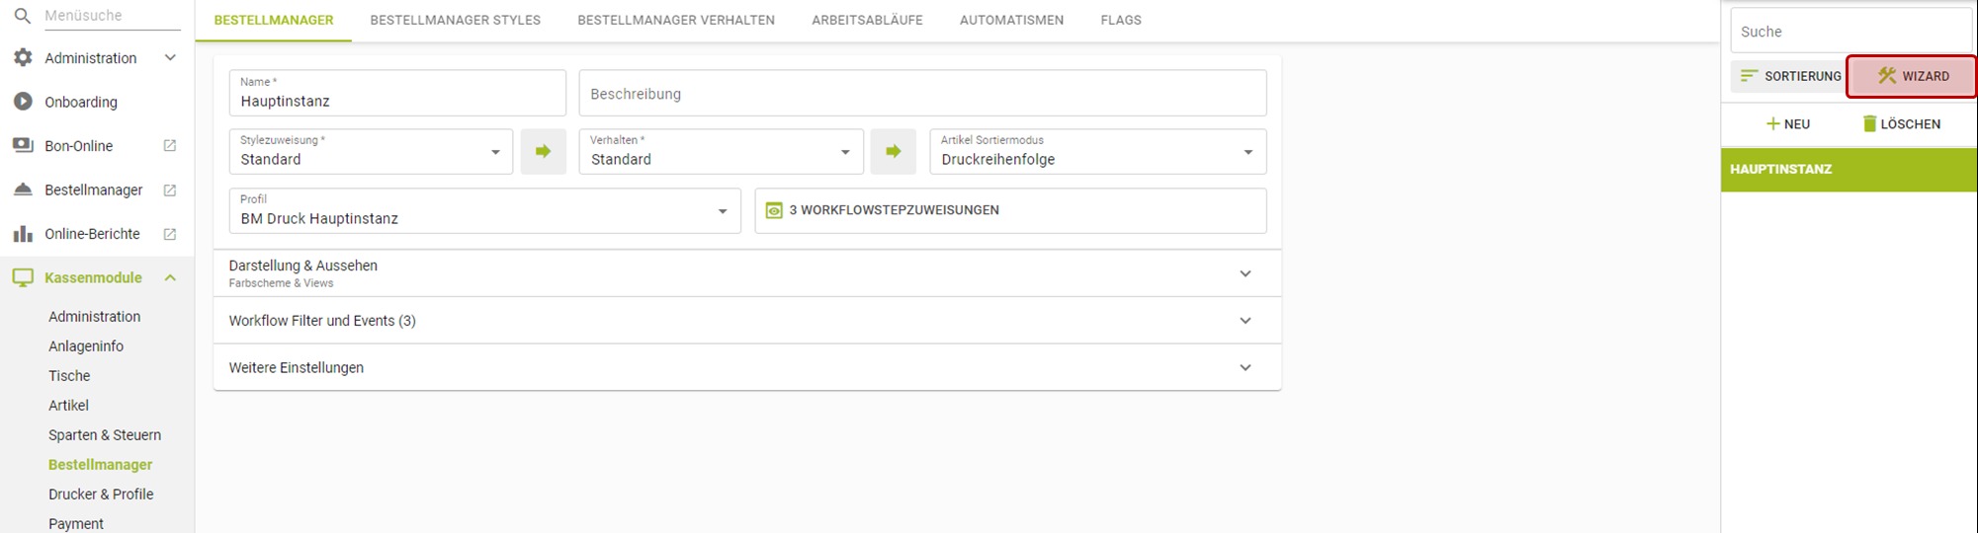Click the Name input field

397,93
